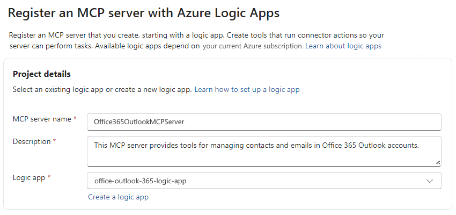Image resolution: width=456 pixels, height=215 pixels.
Task: Click the Register an MCP server page title
Action: coord(144,13)
